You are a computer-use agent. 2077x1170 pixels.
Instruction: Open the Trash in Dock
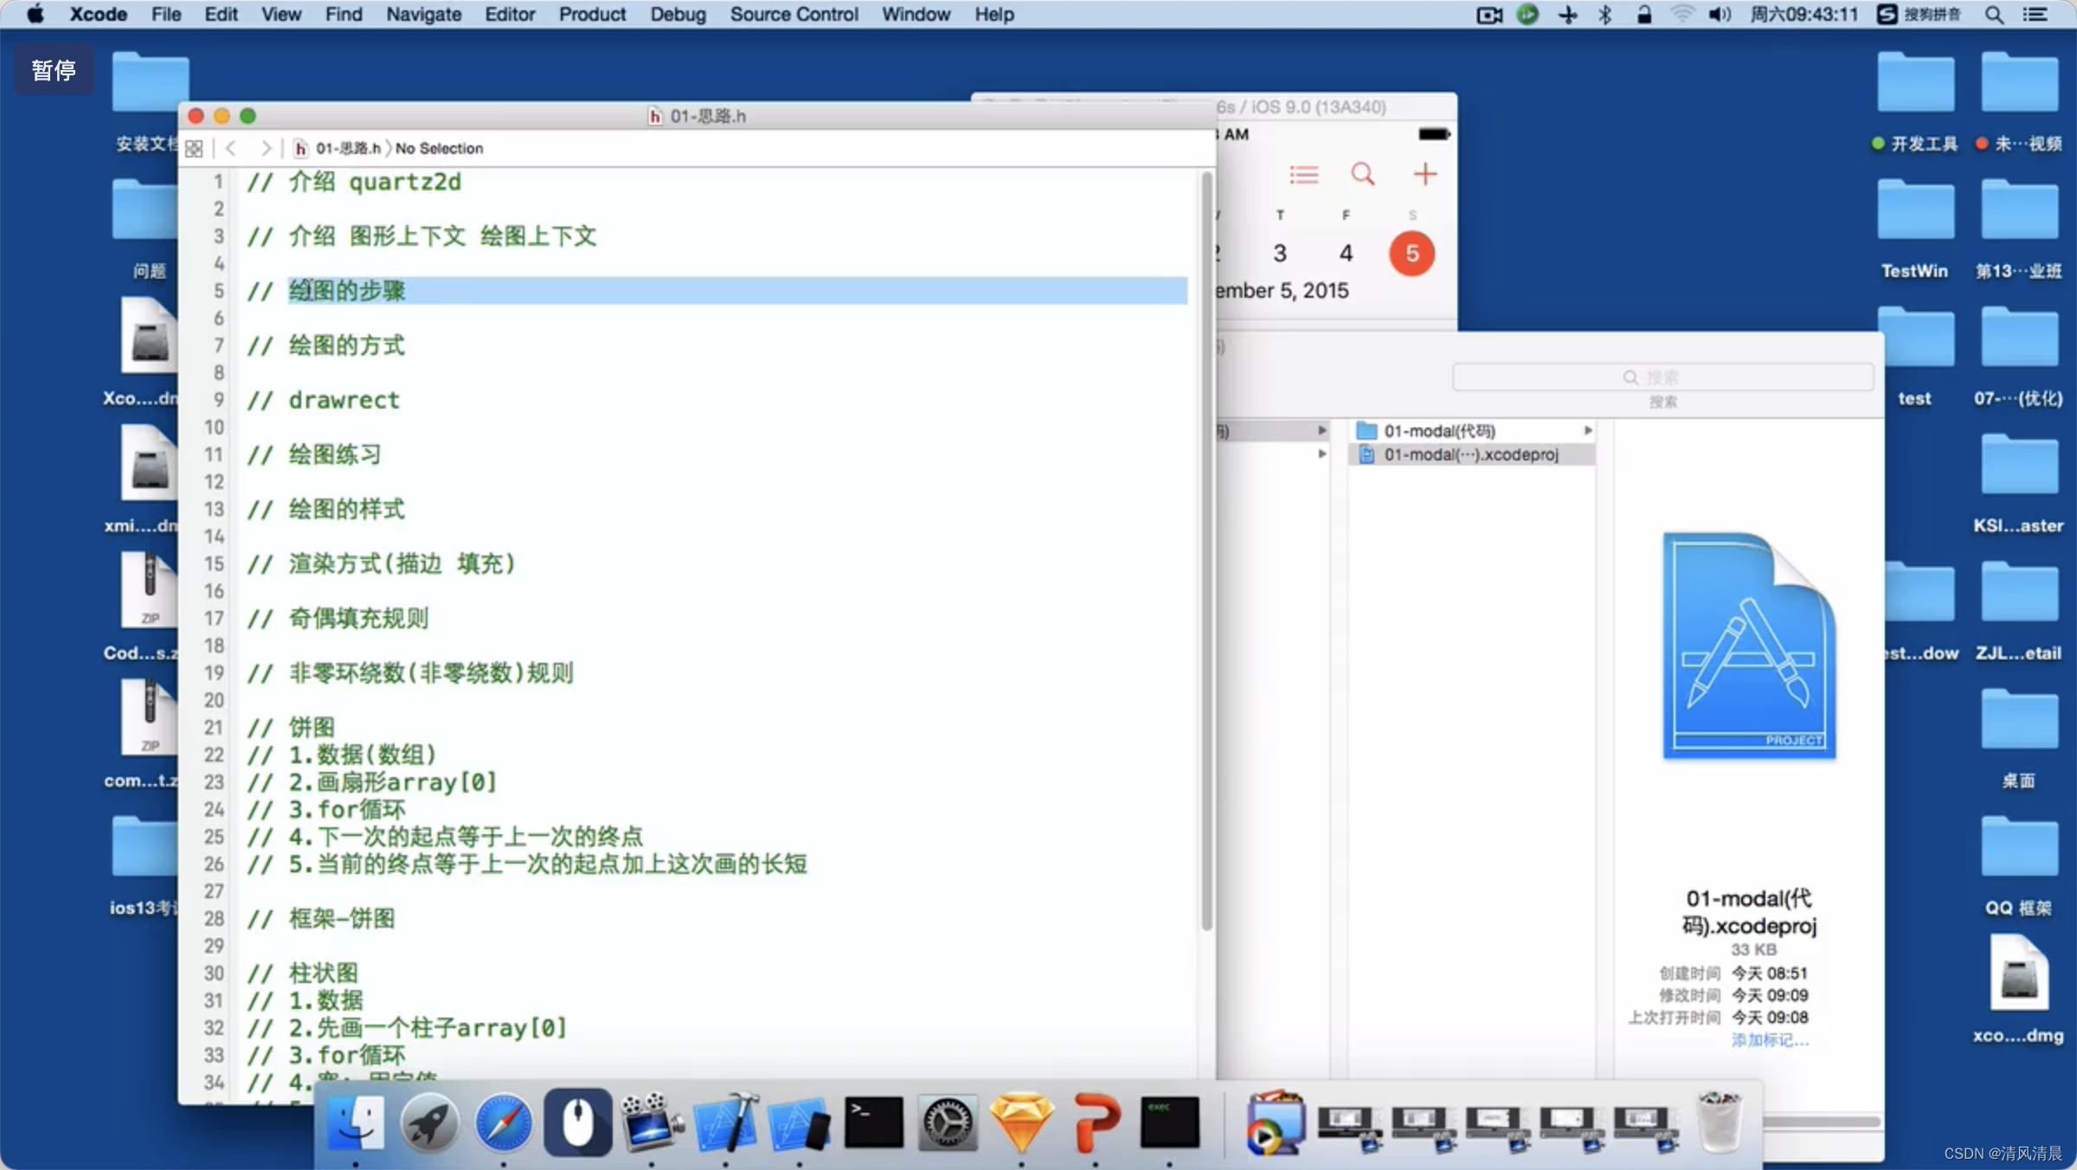[1719, 1123]
